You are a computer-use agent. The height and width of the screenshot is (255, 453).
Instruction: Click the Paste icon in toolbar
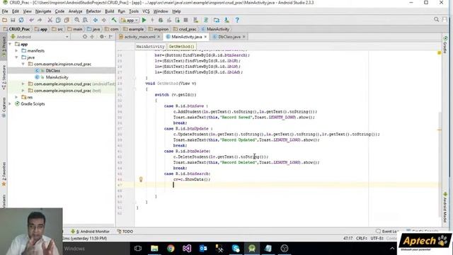click(x=67, y=21)
